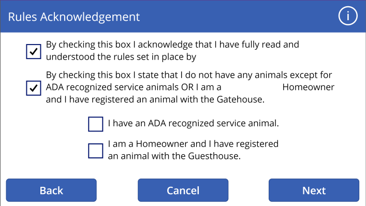Click the checkmark inside the second checkbox
366x206 pixels.
pyautogui.click(x=34, y=88)
